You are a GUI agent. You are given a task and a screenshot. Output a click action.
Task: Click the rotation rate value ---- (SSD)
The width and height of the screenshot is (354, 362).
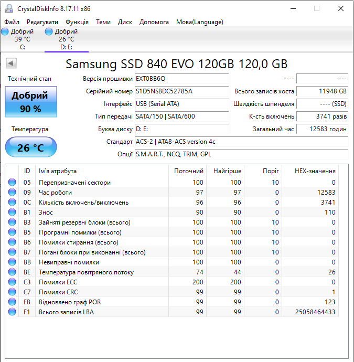coord(322,104)
